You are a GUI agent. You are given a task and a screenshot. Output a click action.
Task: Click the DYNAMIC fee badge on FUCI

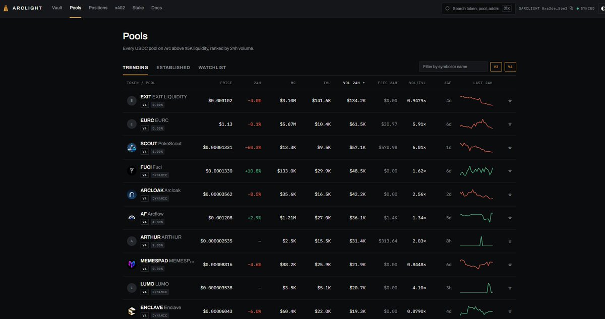pos(160,175)
